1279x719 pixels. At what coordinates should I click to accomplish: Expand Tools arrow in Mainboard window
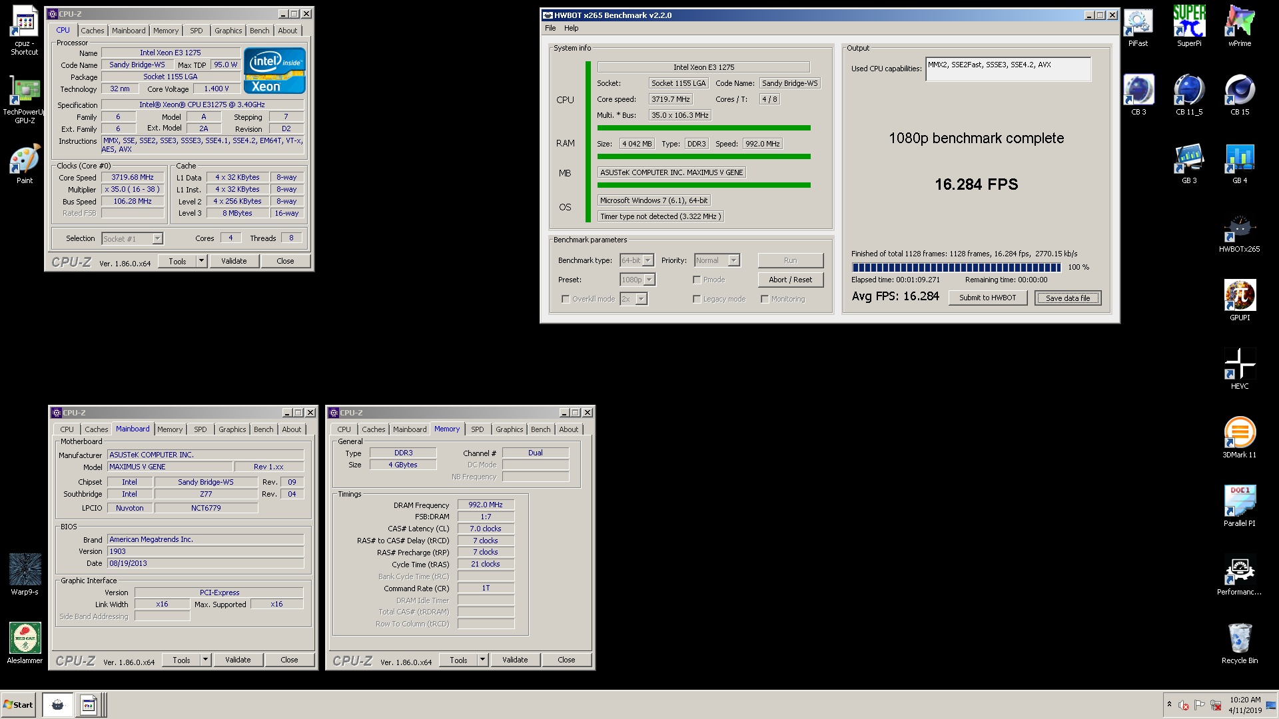click(x=205, y=660)
